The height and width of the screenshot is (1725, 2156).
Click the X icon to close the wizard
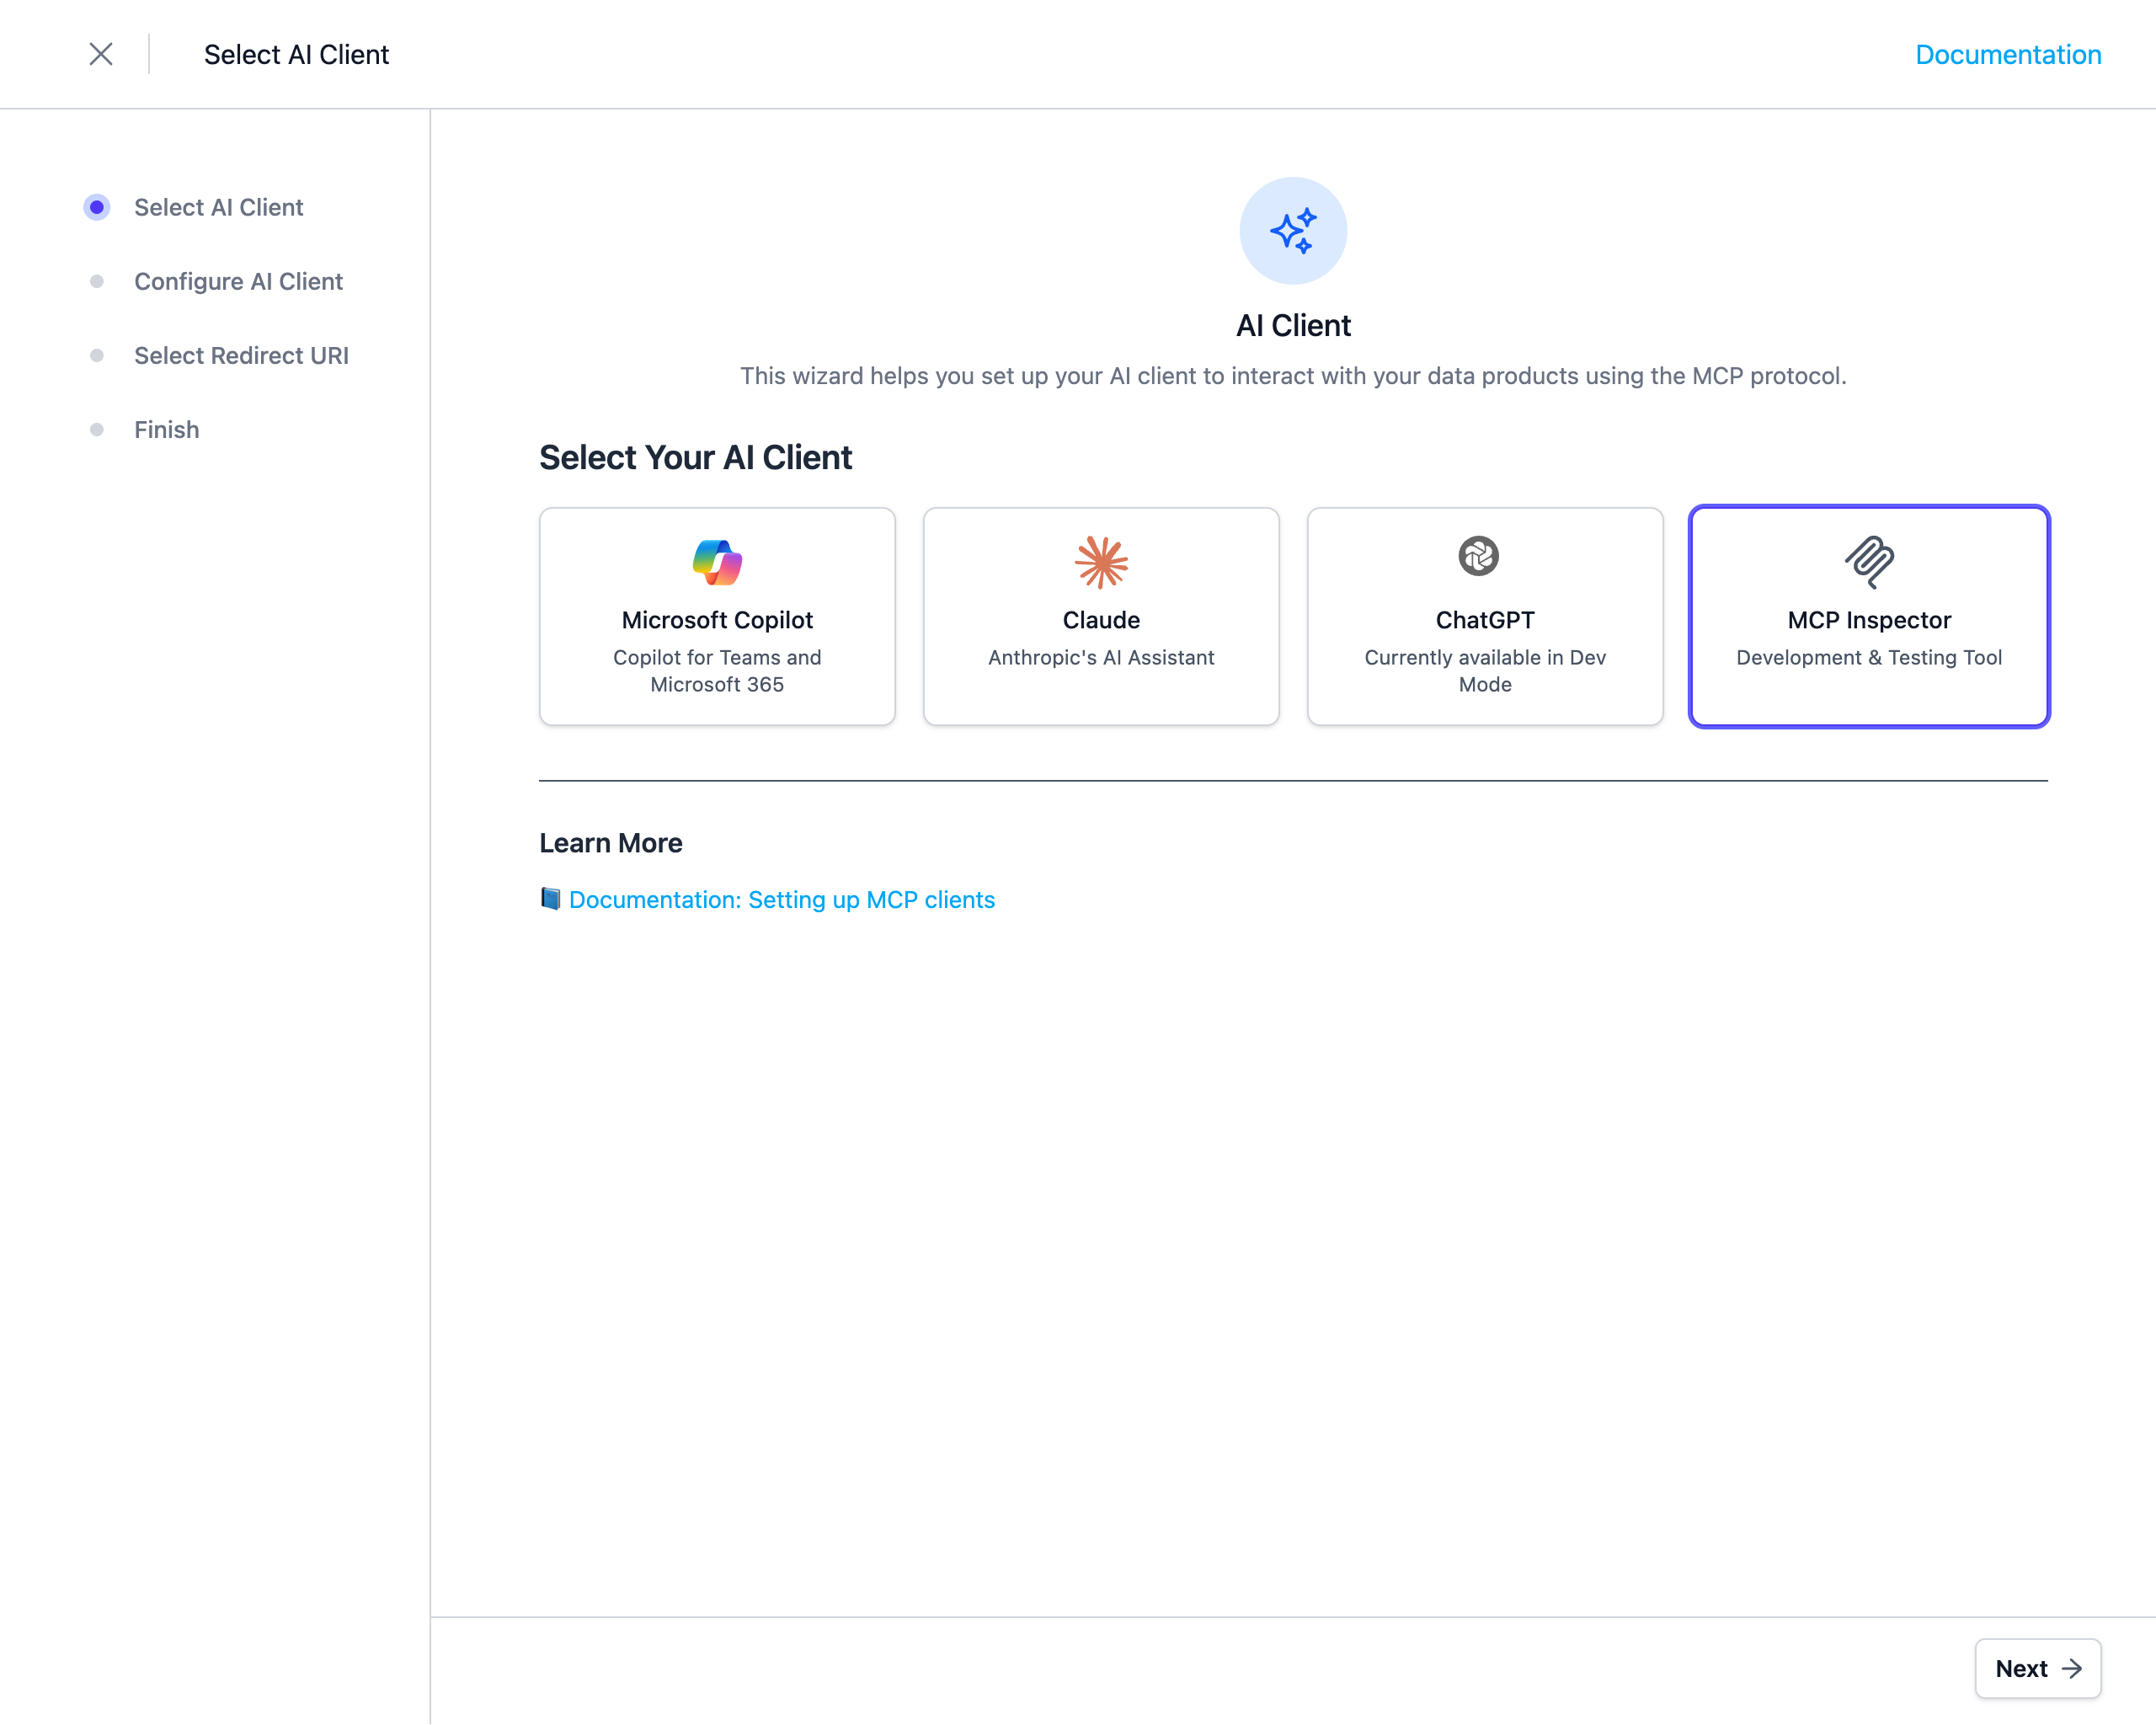click(101, 54)
